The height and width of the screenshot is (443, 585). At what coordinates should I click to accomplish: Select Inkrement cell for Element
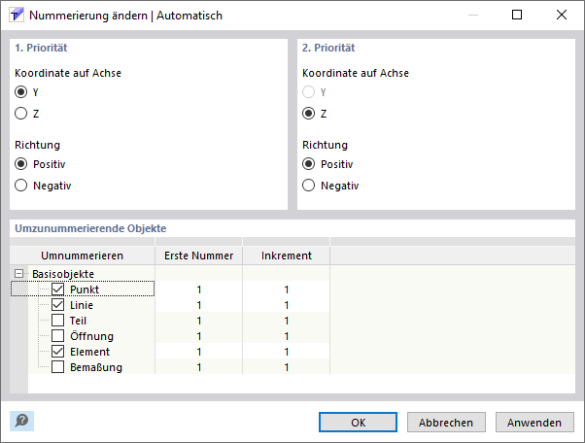287,352
